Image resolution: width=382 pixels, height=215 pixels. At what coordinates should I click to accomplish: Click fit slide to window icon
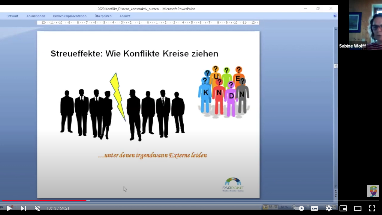[x=334, y=207]
